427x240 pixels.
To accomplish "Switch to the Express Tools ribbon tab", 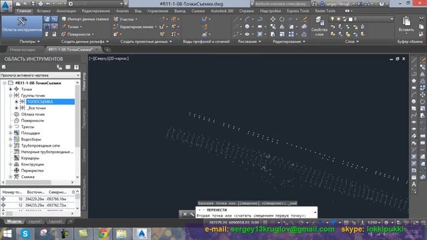I will tap(298, 11).
